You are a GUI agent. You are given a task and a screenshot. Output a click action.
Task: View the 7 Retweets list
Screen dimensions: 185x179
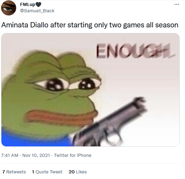point(14,172)
